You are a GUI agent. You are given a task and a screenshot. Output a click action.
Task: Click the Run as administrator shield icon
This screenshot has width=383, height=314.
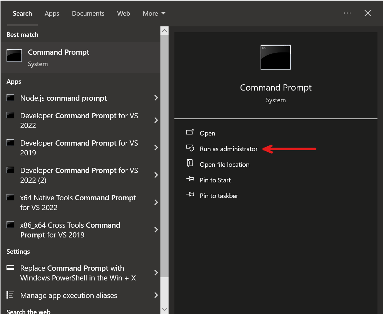tap(190, 148)
